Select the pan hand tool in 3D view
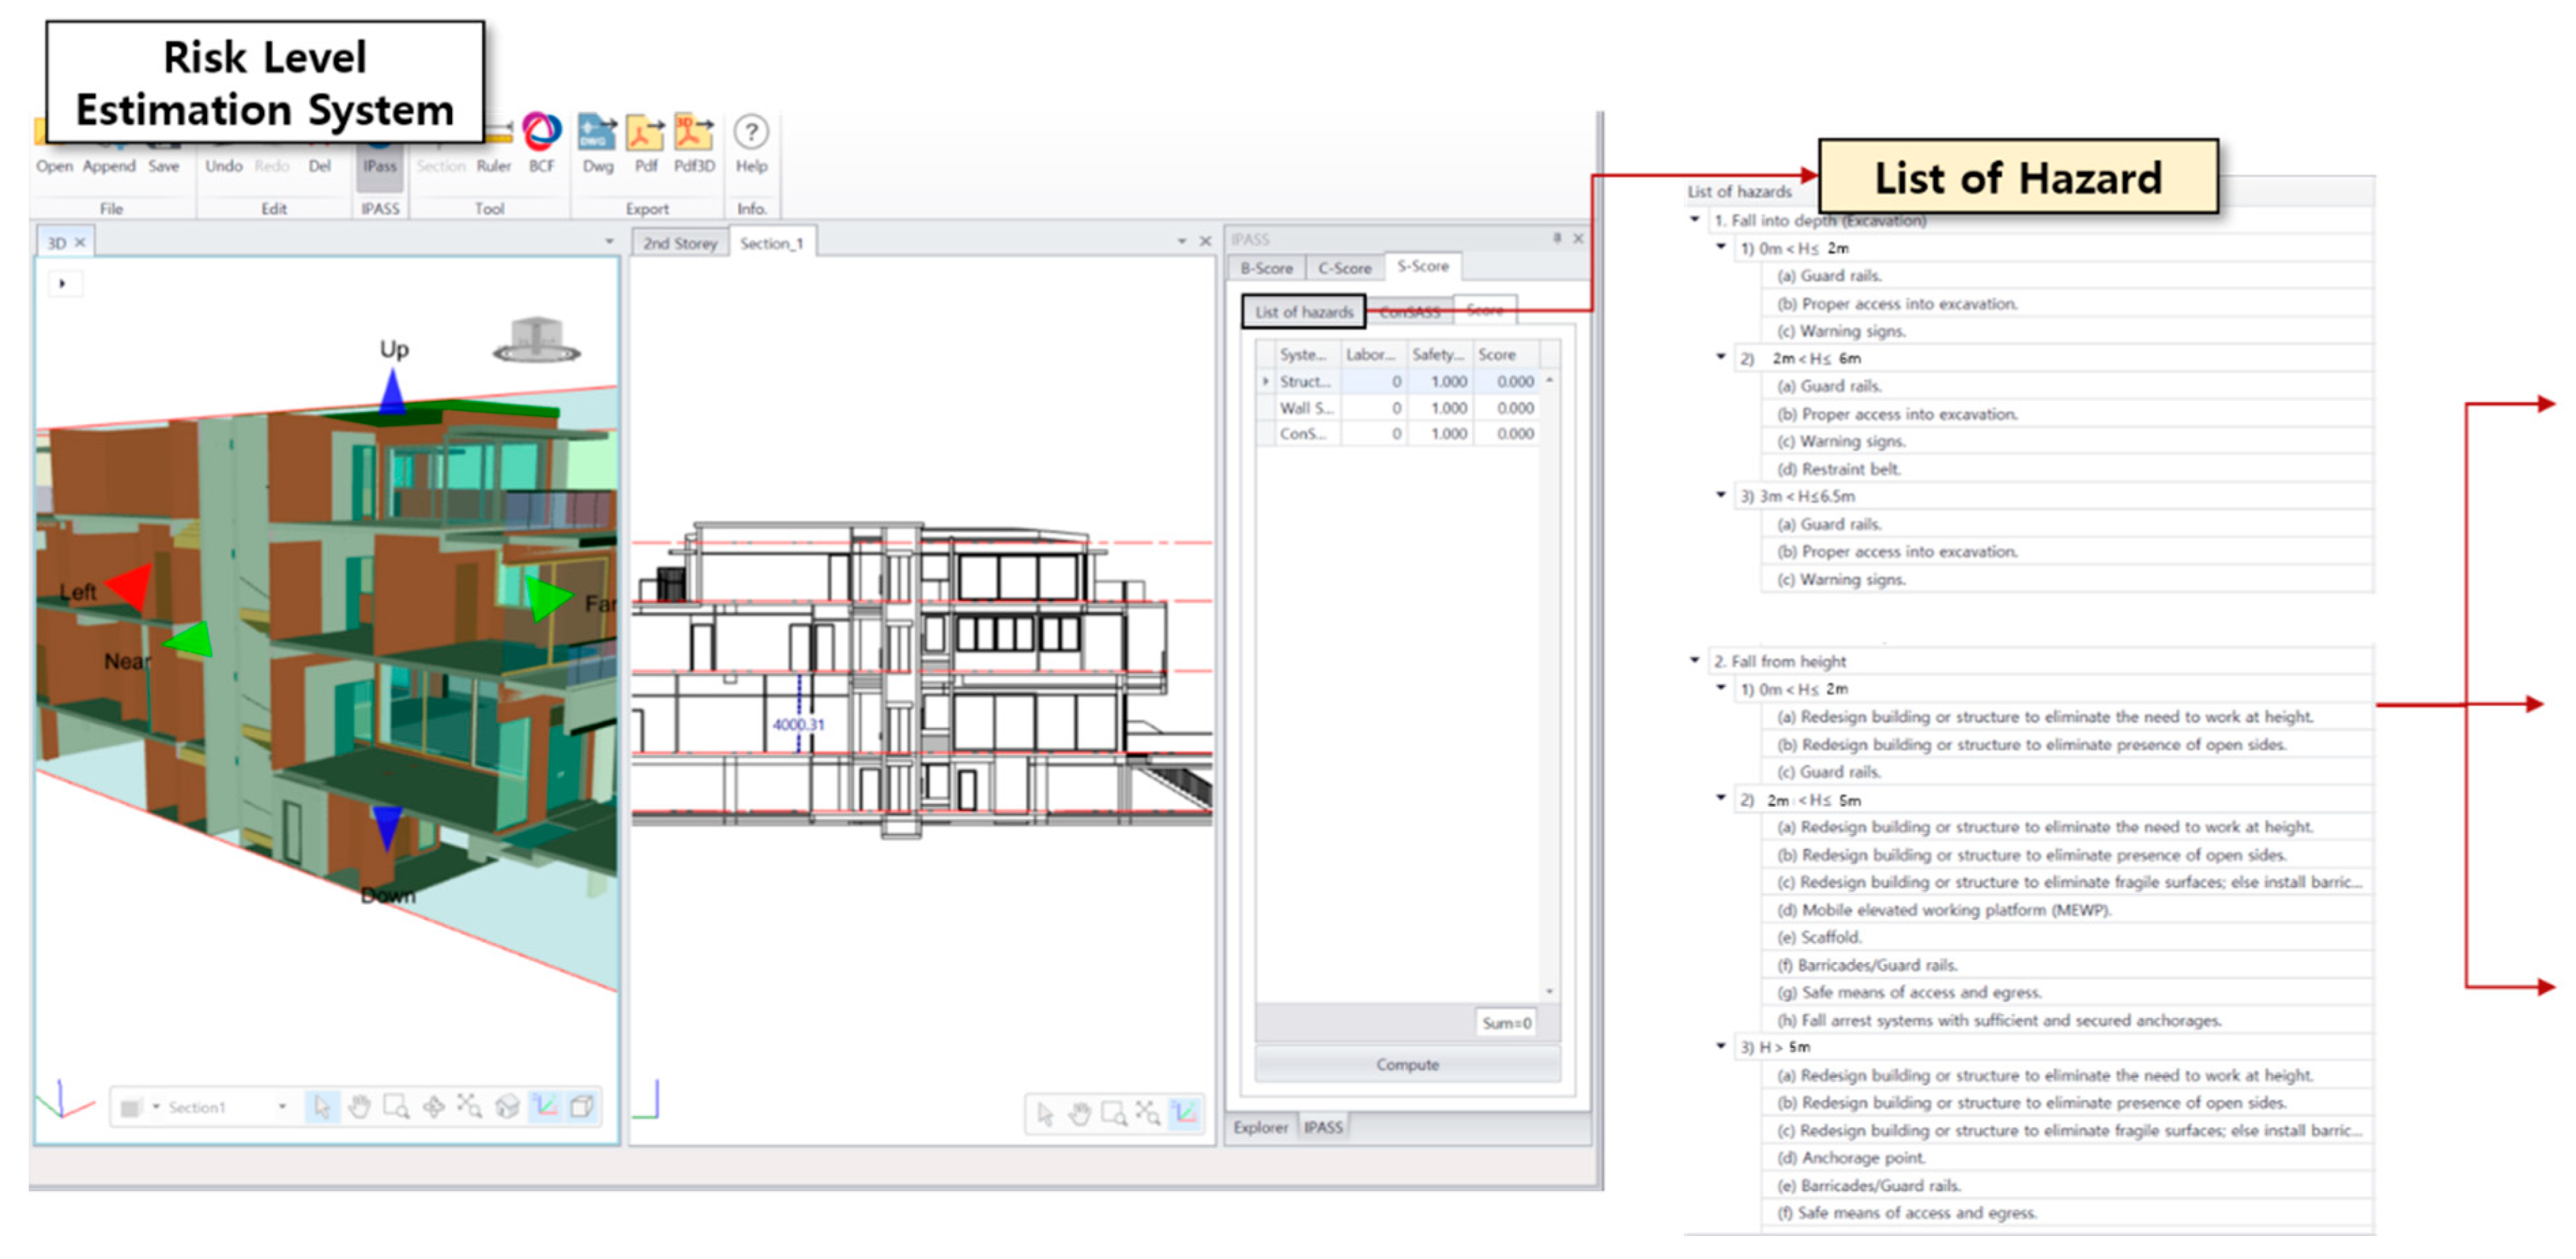This screenshot has height=1259, width=2576. pos(359,1106)
